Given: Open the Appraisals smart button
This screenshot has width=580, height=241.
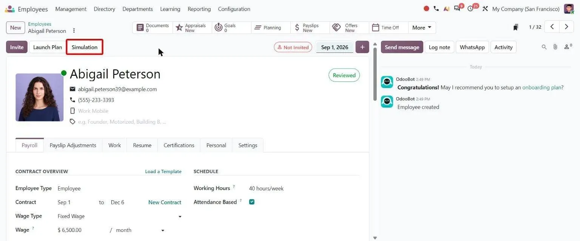Looking at the screenshot, I should click(192, 28).
